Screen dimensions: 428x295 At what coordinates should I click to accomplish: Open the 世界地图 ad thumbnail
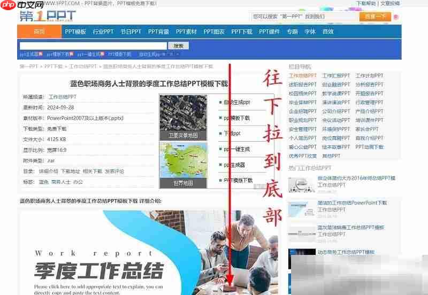click(x=183, y=165)
